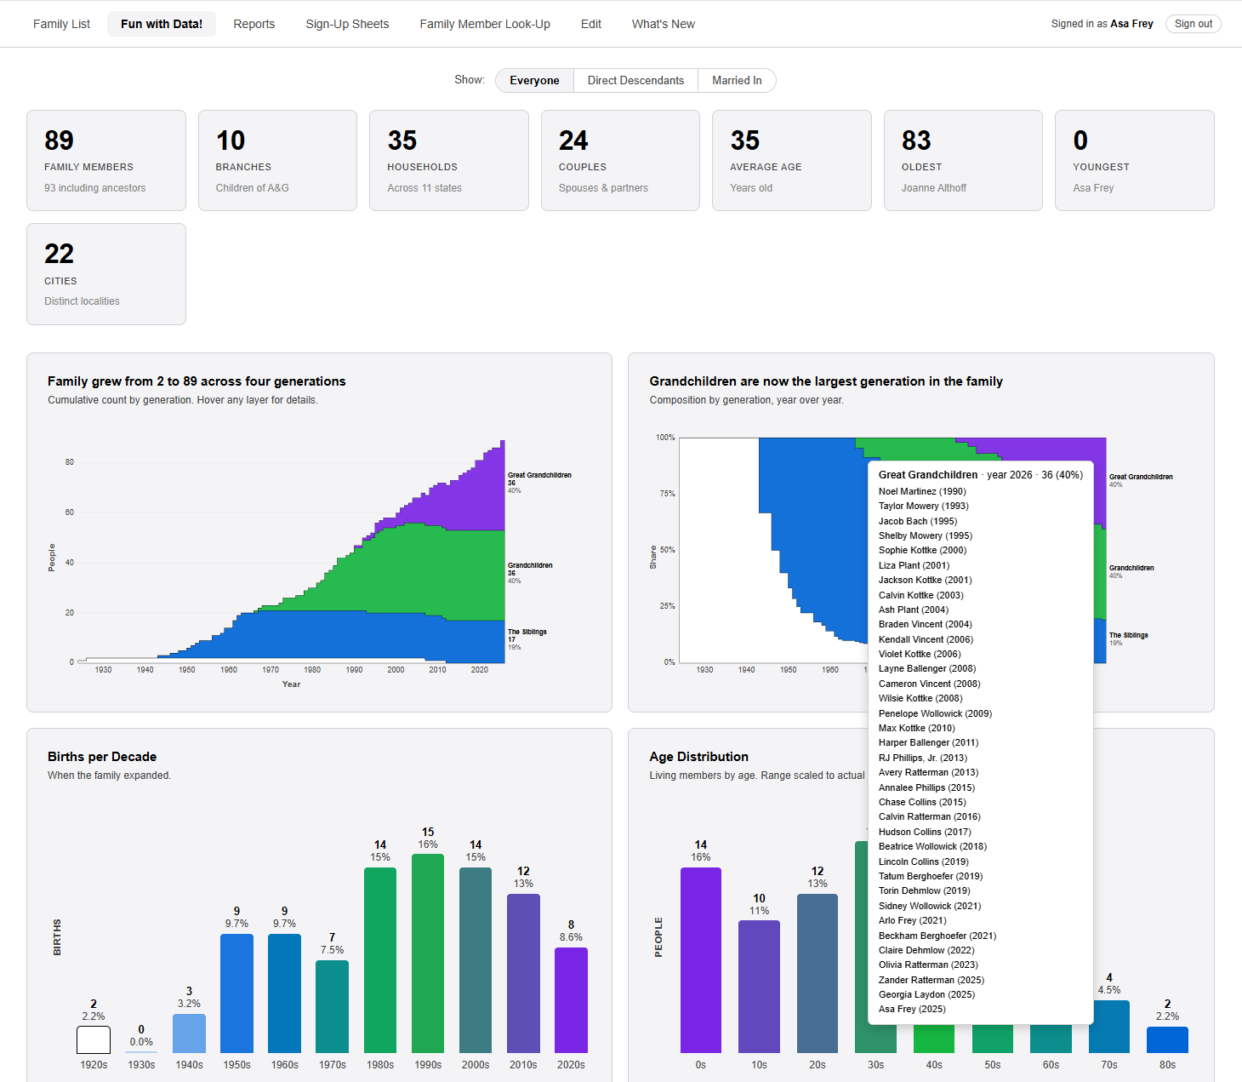The height and width of the screenshot is (1082, 1242).
Task: Click 'RJ Phillips, Jr. (2013)' in tooltip
Action: (923, 758)
